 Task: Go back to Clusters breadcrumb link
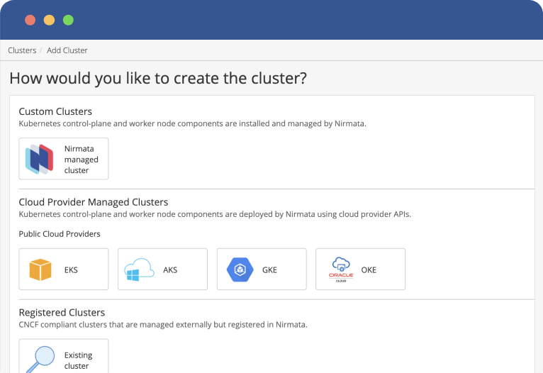tap(22, 50)
